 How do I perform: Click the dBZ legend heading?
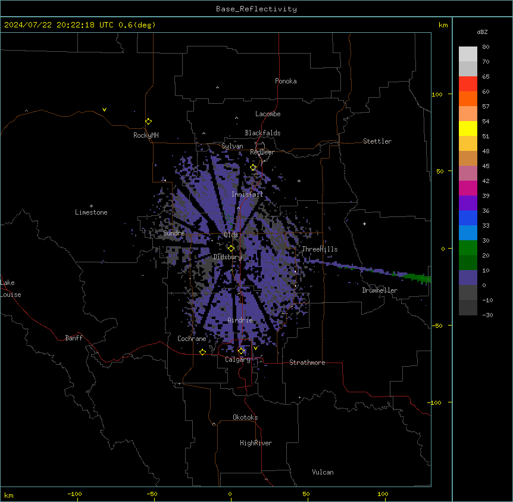click(x=482, y=32)
